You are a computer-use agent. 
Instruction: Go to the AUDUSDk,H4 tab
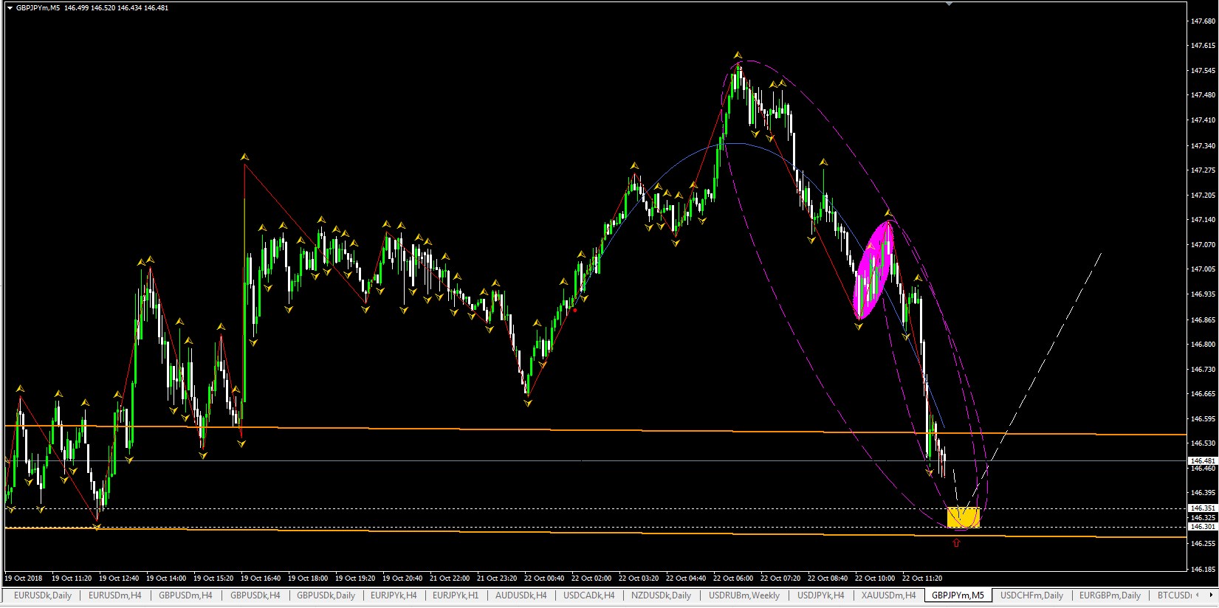521,595
